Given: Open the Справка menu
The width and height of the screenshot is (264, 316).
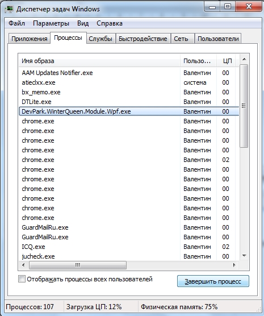Looking at the screenshot, I should coord(110,23).
